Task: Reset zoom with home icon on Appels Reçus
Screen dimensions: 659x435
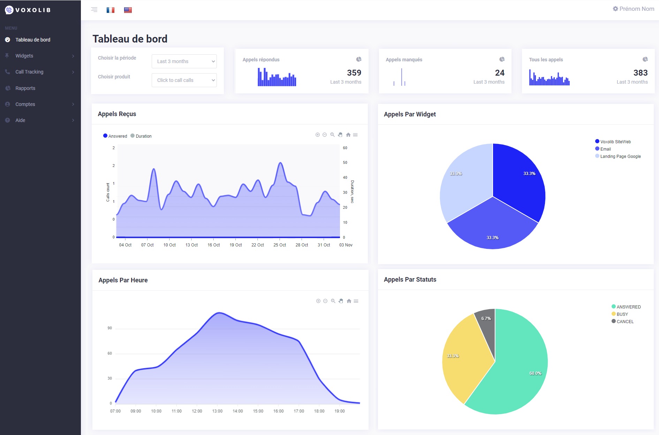Action: (x=348, y=135)
